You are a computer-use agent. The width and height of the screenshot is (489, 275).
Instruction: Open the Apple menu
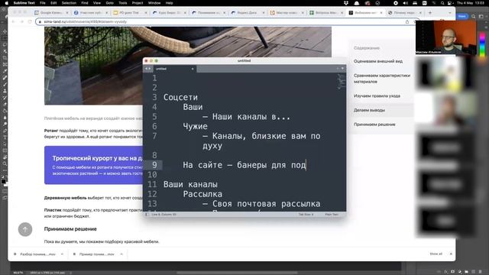click(6, 3)
